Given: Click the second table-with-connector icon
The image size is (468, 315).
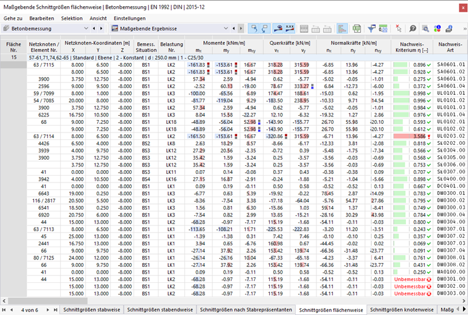Looking at the screenshot, I should [327, 29].
